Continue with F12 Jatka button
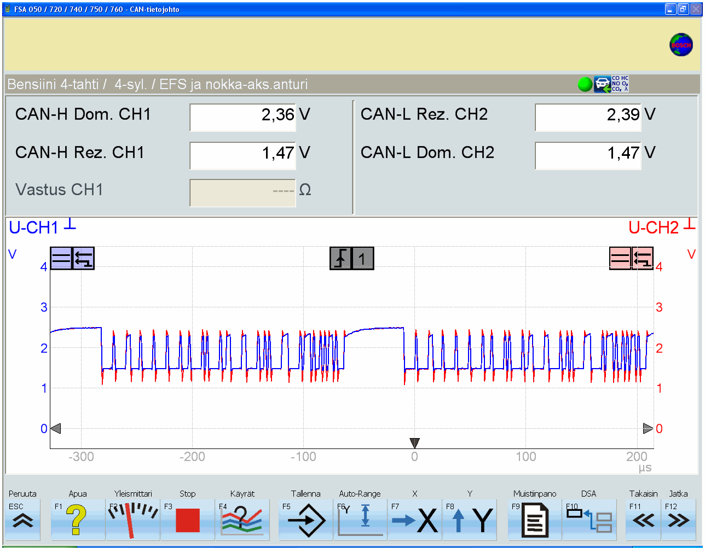This screenshot has width=705, height=548. [x=679, y=520]
